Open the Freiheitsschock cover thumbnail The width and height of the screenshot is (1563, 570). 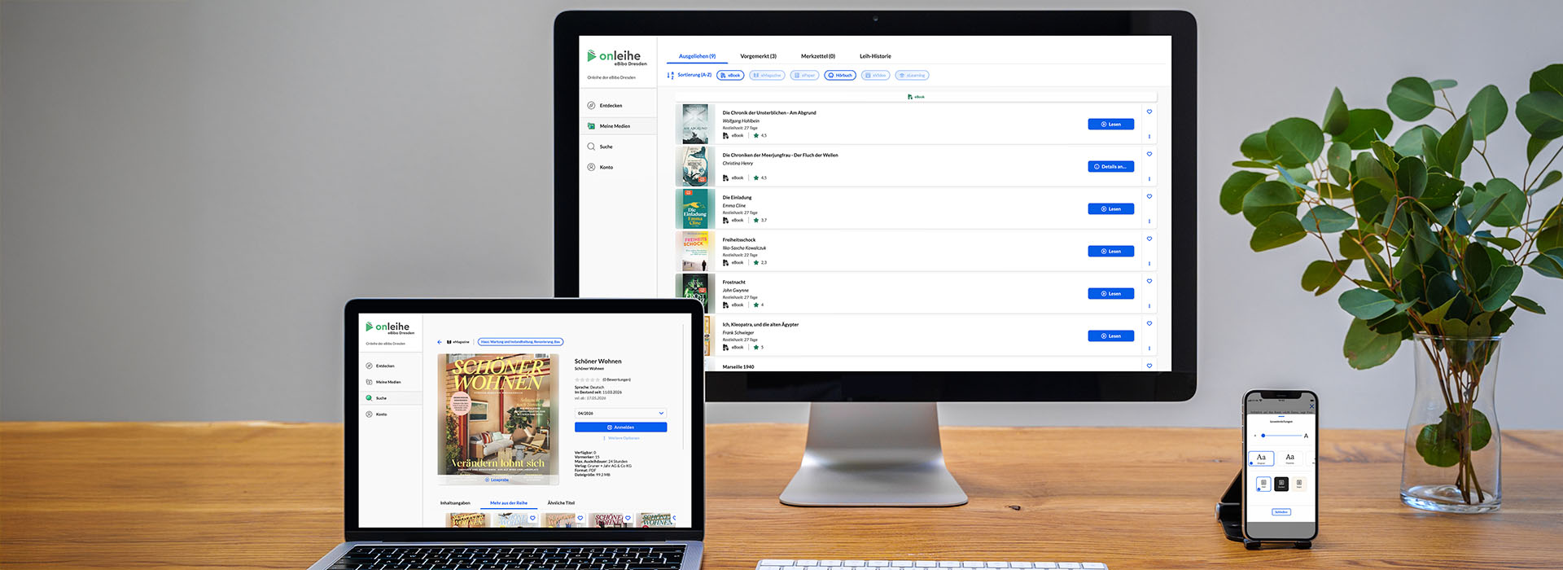(x=694, y=251)
